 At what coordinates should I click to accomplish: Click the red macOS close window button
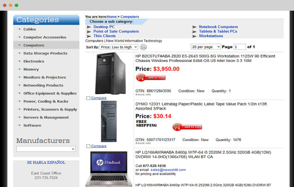tap(5, 5)
